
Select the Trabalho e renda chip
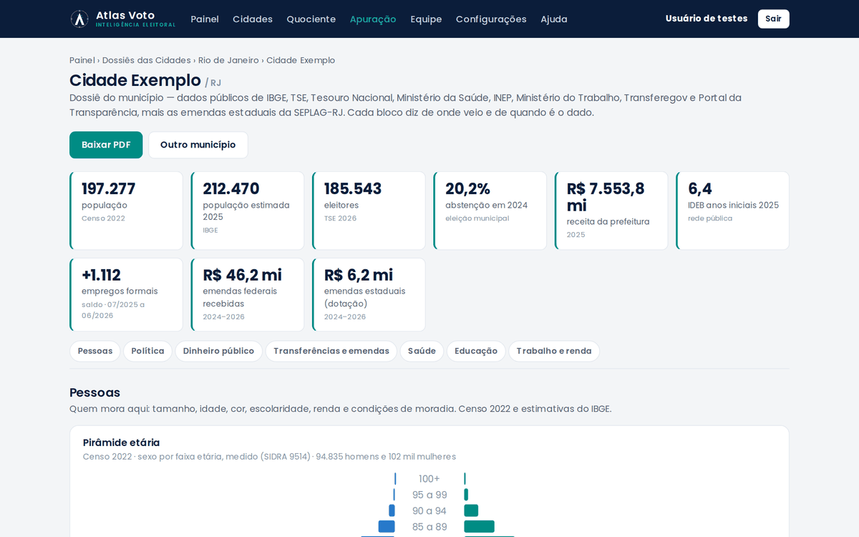click(x=554, y=351)
